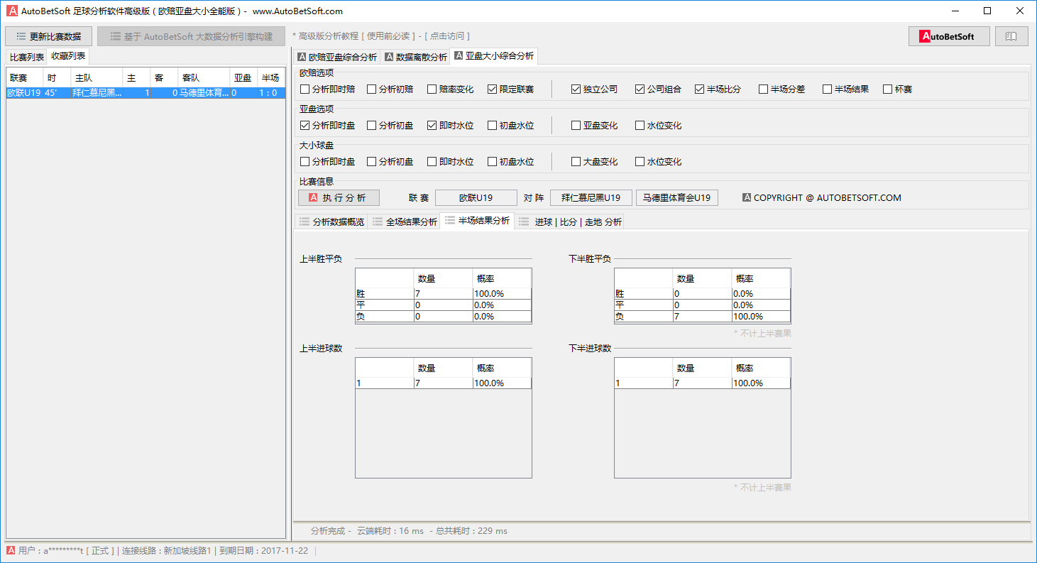Viewport: 1037px width, 563px height.
Task: Enable 杯赛 checkbox
Action: coord(898,89)
